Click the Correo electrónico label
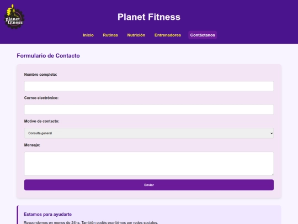Screen dimensions: 298x224 [41, 98]
